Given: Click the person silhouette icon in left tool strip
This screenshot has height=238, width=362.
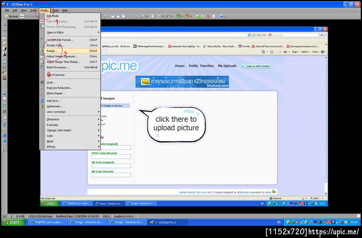Looking at the screenshot, I should (x=4, y=54).
